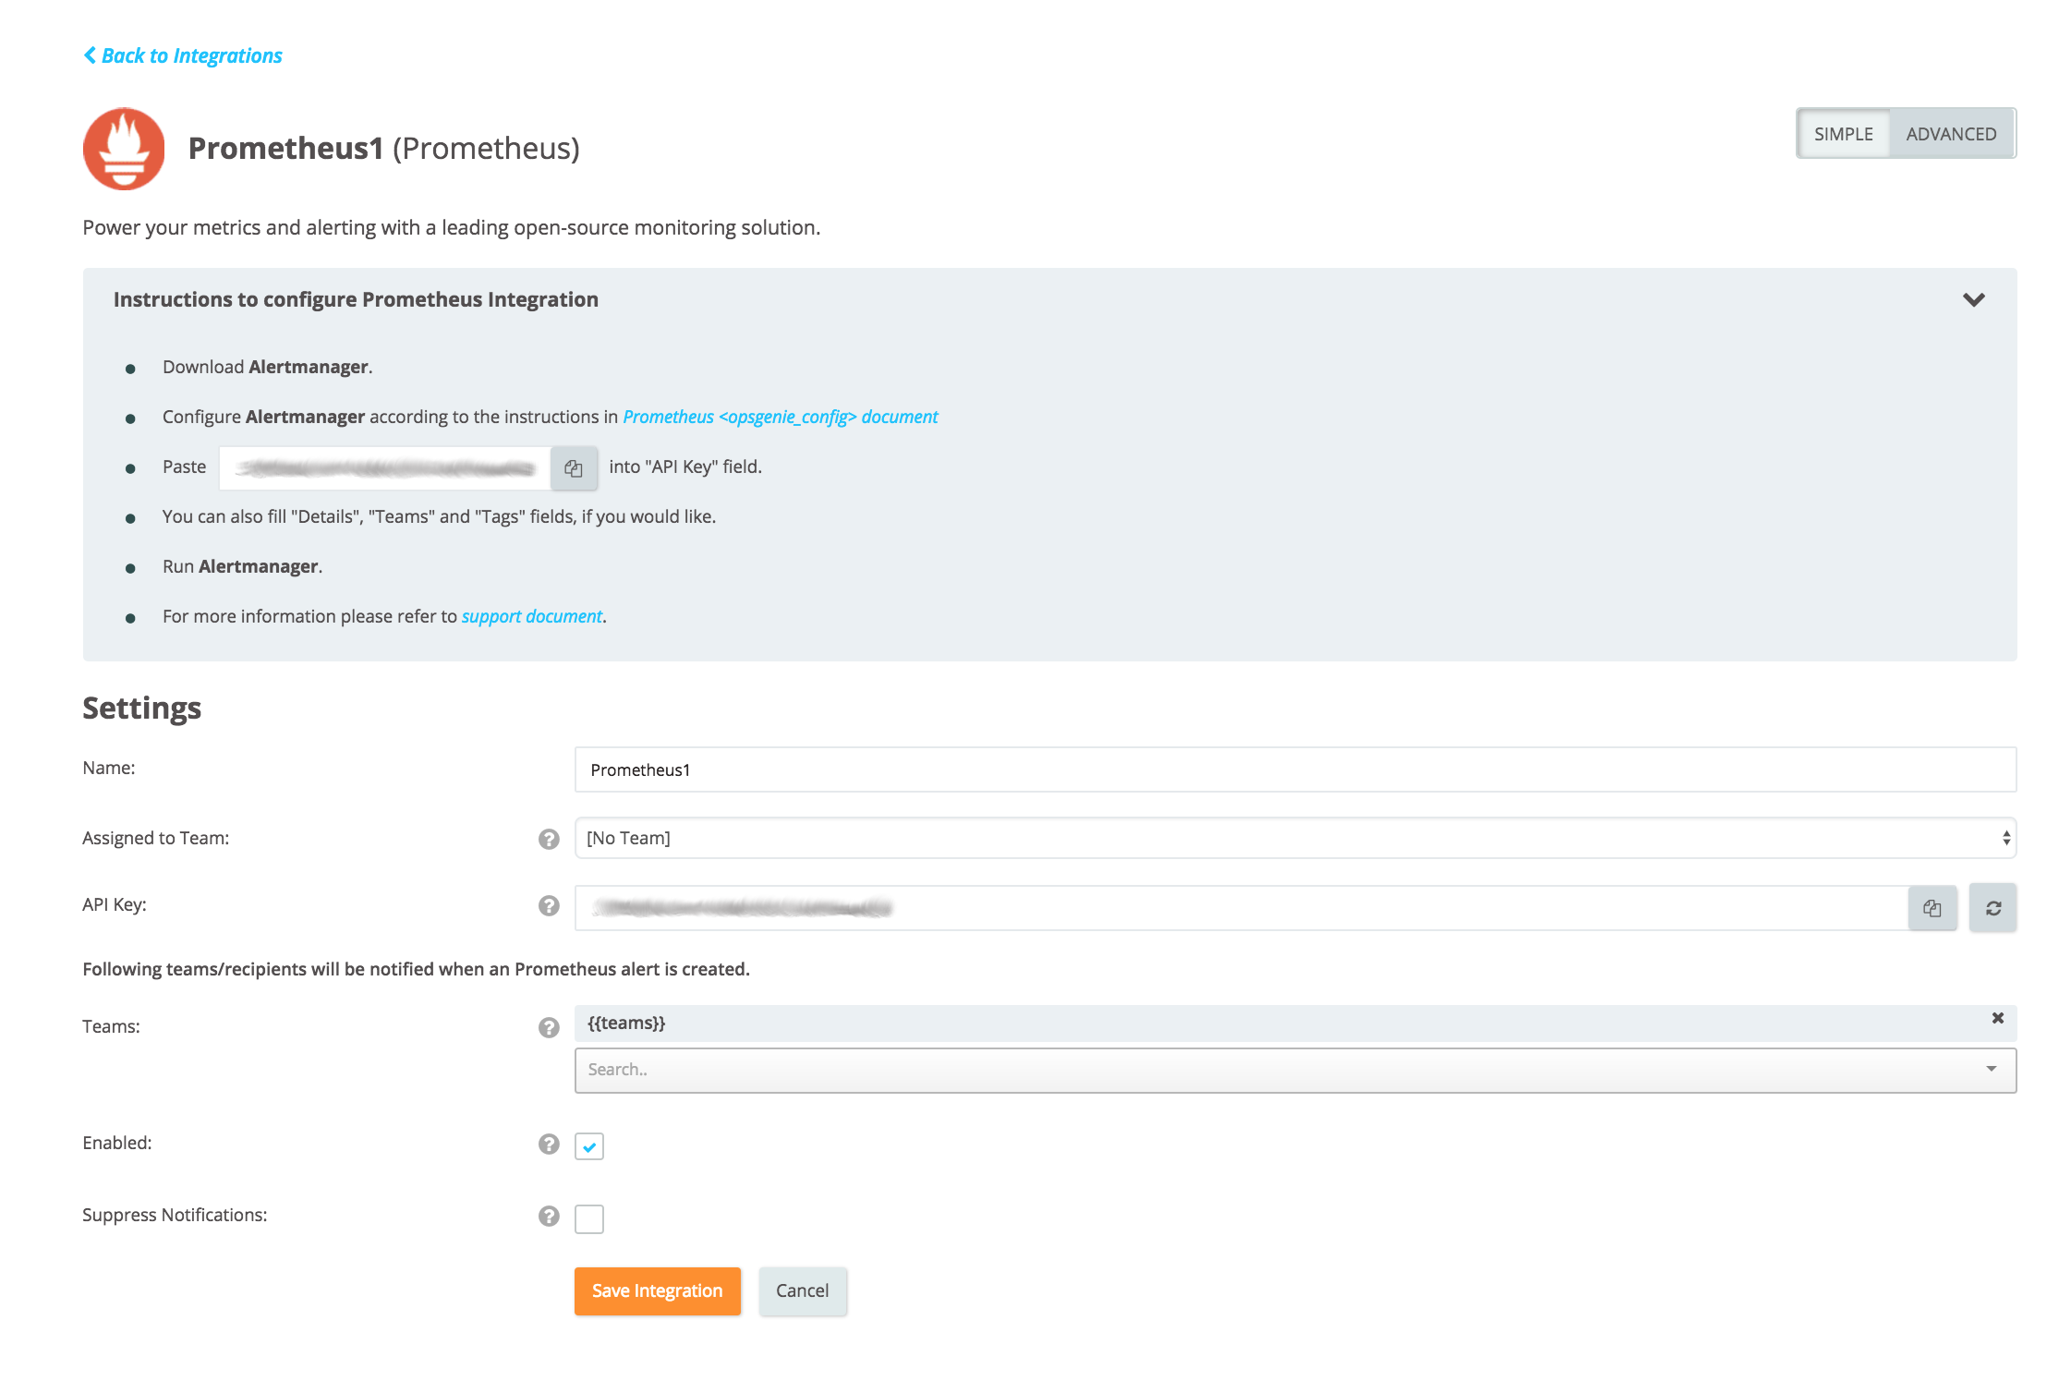Show help for Suppress Notifications
2071x1393 pixels.
point(549,1216)
